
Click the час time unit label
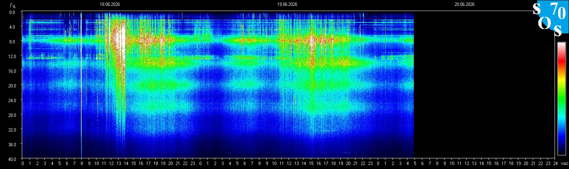click(564, 163)
